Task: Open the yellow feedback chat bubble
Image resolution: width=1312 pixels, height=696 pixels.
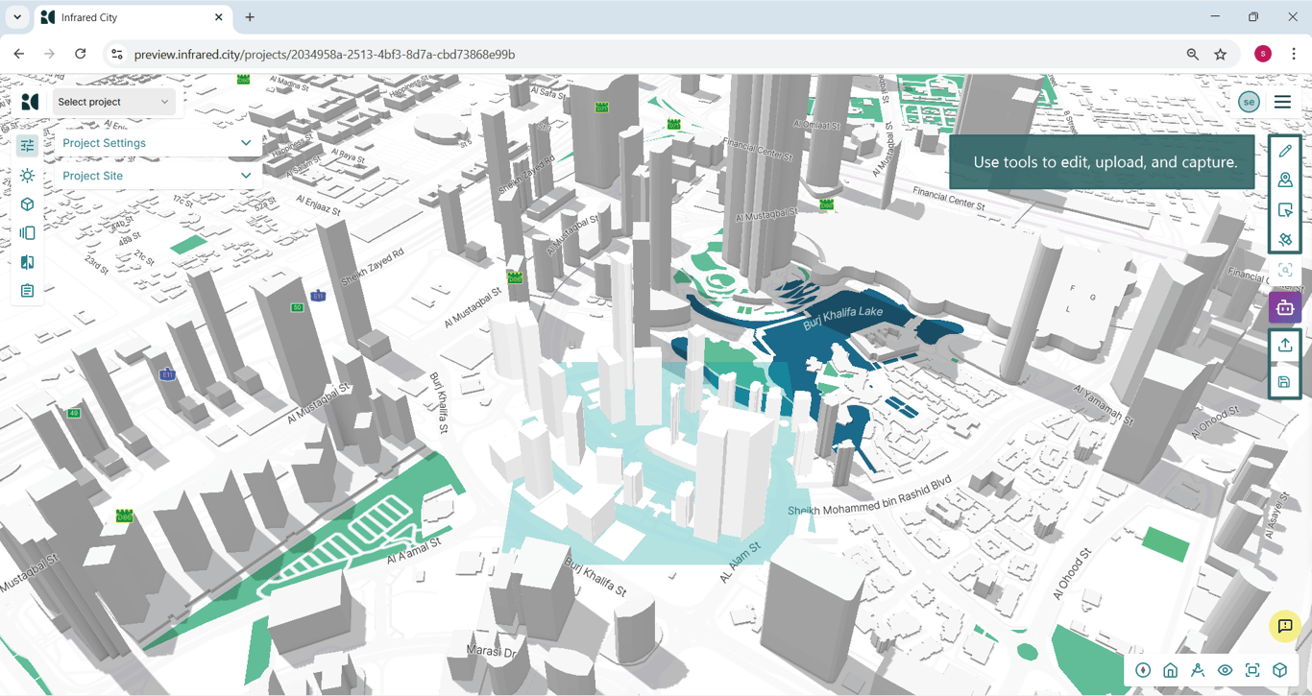Action: pyautogui.click(x=1285, y=626)
